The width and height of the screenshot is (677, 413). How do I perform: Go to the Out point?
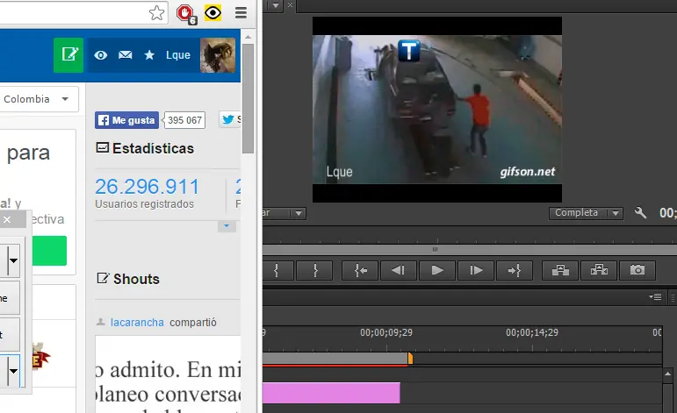(515, 271)
